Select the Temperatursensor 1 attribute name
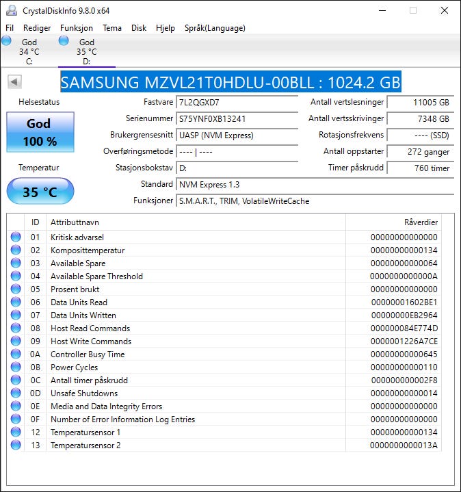The image size is (461, 492). click(85, 432)
